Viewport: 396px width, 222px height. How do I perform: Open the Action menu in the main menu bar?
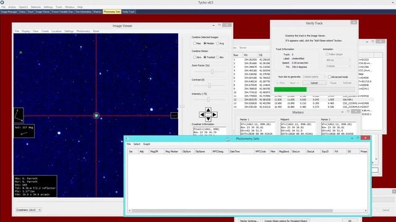coord(12,7)
